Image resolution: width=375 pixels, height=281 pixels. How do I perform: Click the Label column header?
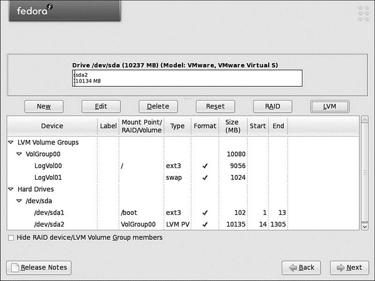(108, 126)
